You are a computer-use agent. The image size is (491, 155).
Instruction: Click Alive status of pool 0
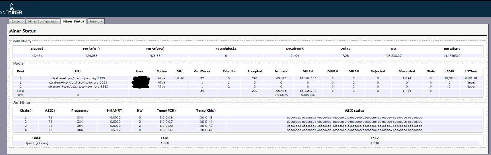(x=161, y=78)
